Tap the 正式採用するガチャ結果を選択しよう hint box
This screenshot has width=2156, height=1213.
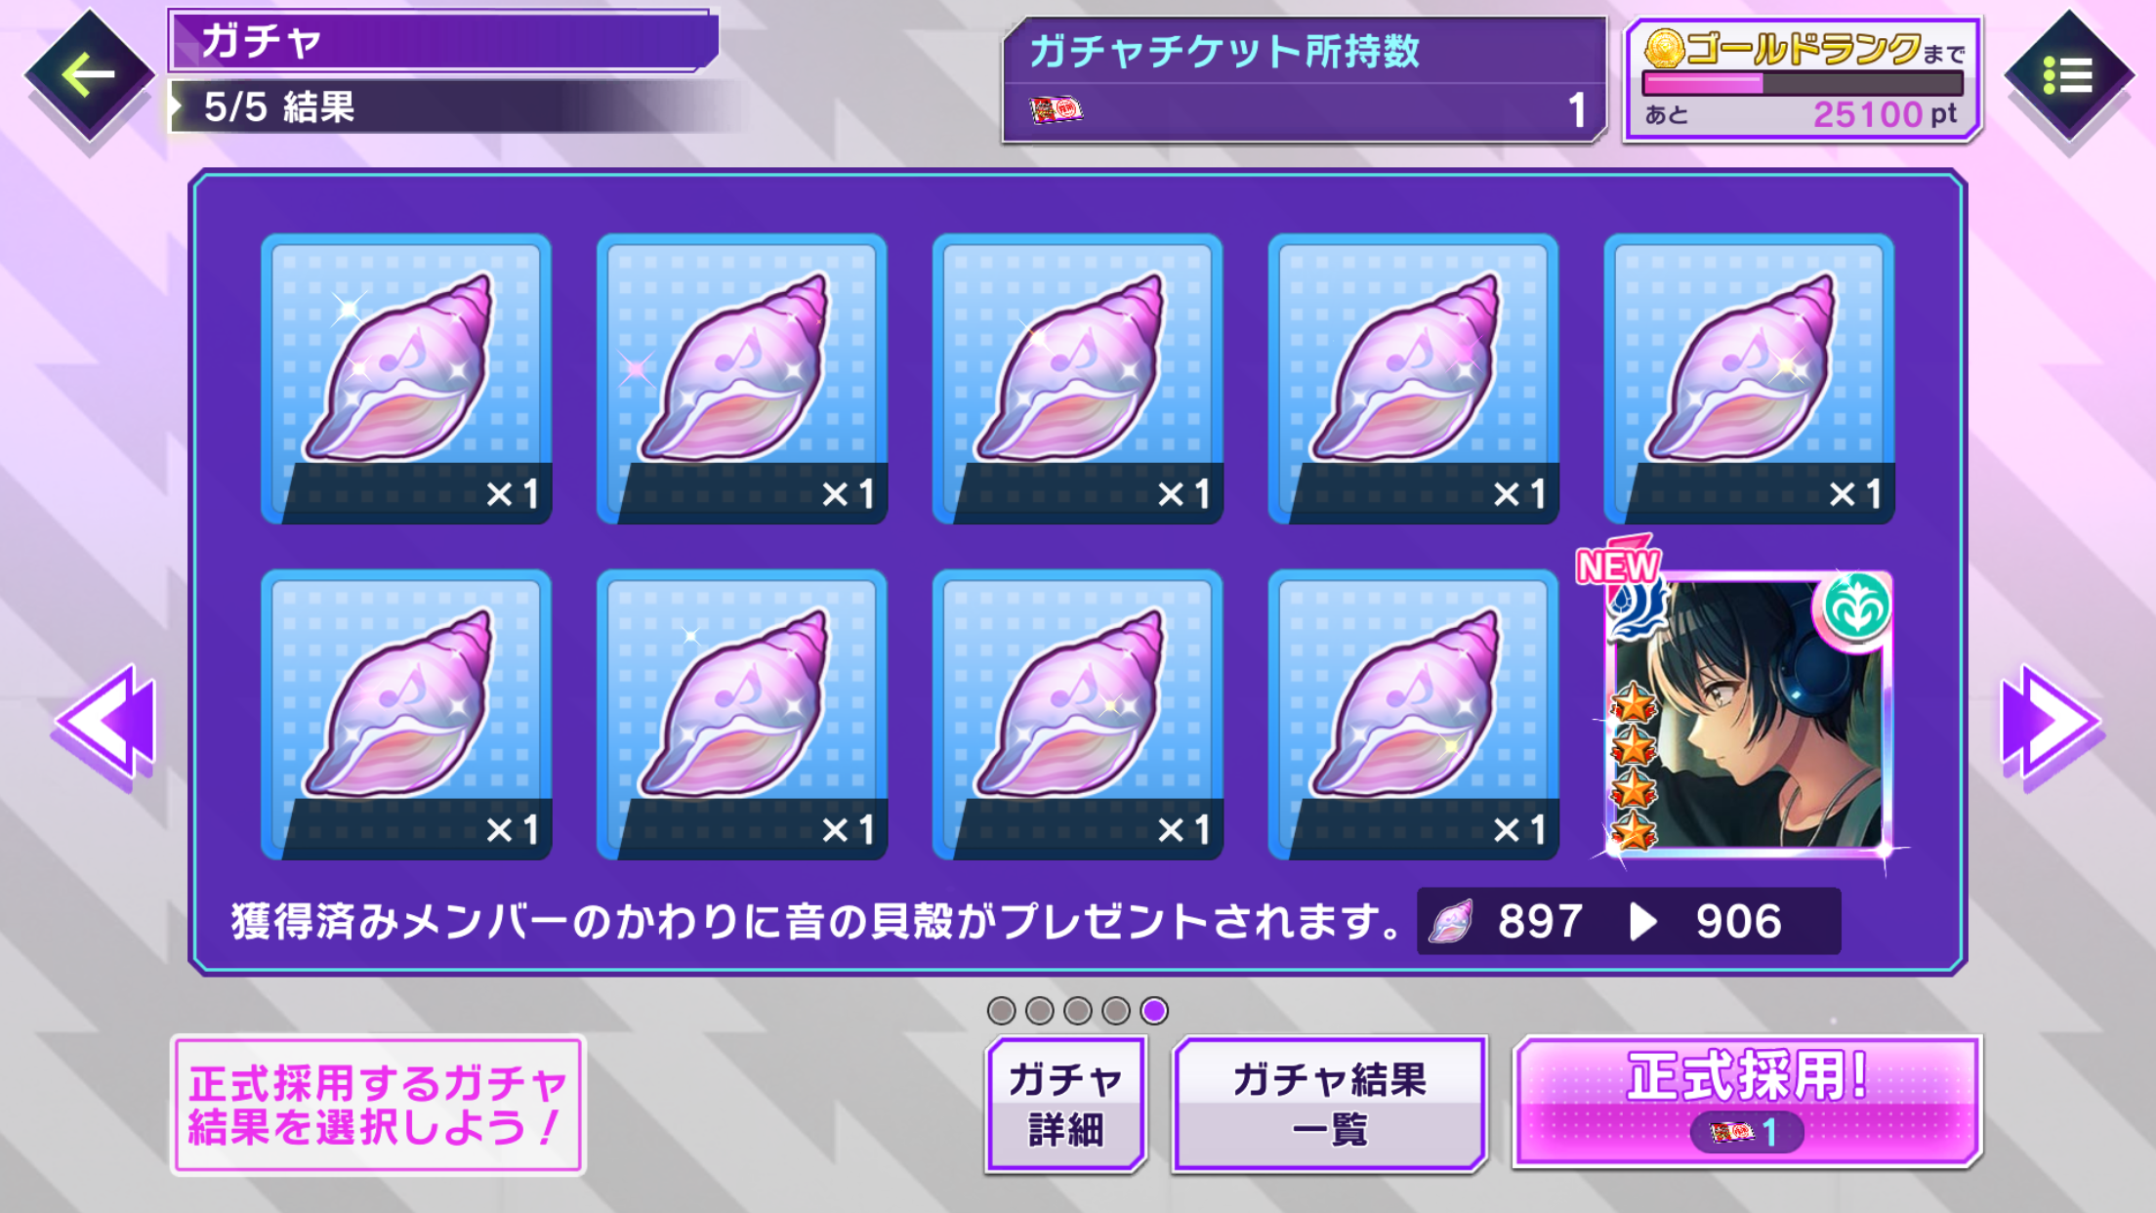click(379, 1105)
